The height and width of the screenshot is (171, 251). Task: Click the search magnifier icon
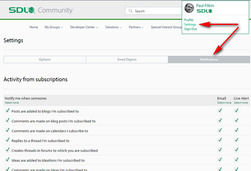tap(130, 11)
